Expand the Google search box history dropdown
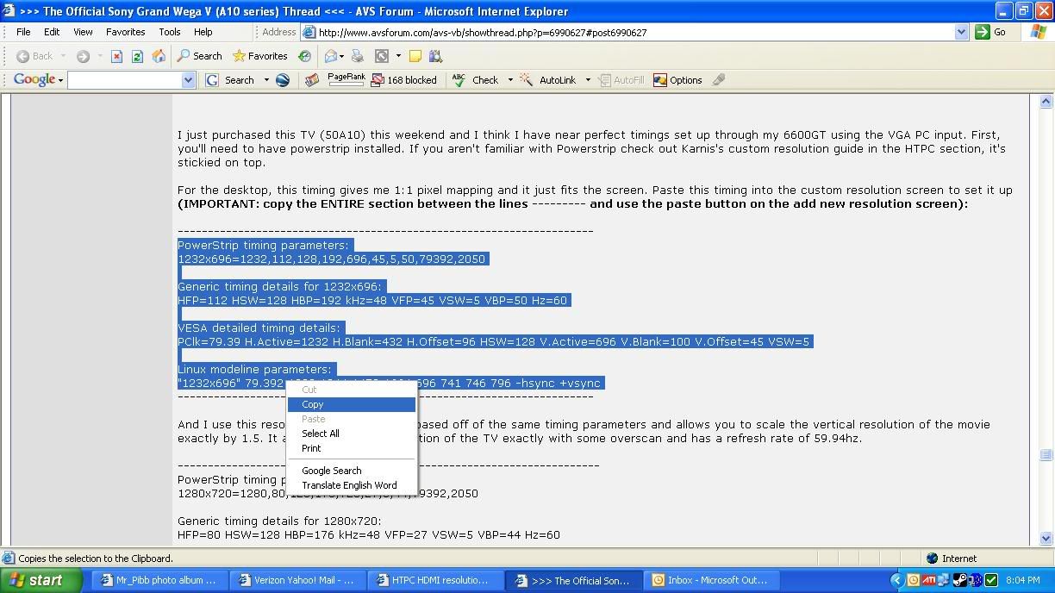Image resolution: width=1055 pixels, height=593 pixels. click(x=189, y=80)
